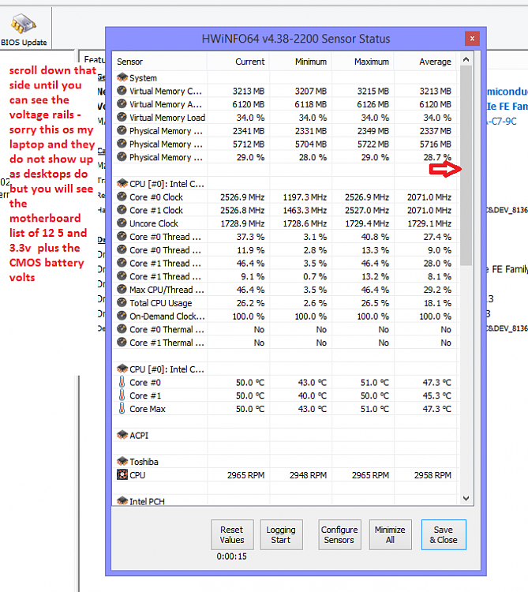Click the 6120 MB current virtual memory value
528x592 pixels.
tap(249, 104)
